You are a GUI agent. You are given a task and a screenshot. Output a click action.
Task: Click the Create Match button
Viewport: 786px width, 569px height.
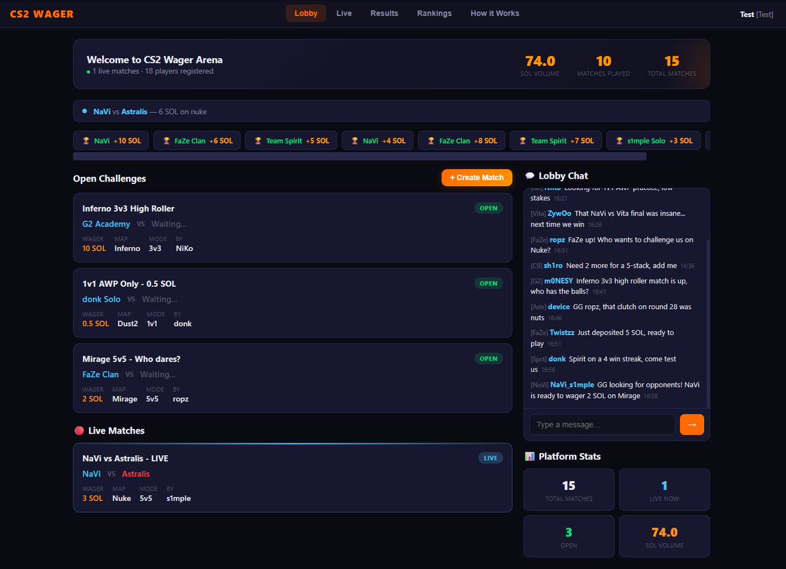[477, 177]
